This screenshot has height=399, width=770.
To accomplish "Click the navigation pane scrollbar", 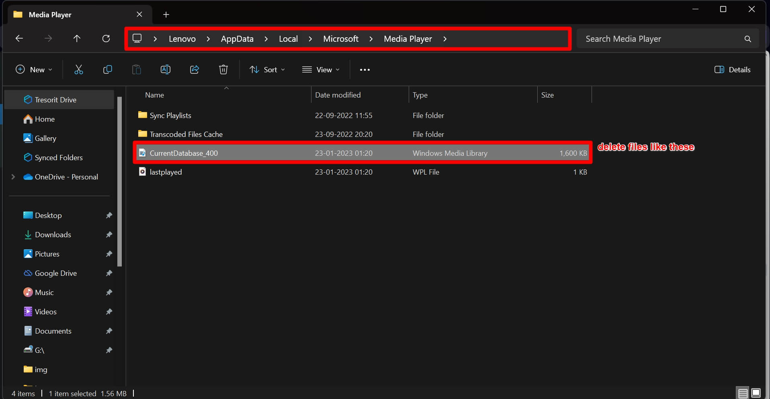I will tap(119, 181).
